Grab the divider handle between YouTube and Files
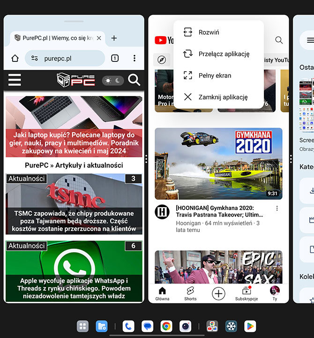The width and height of the screenshot is (314, 338). click(x=291, y=159)
